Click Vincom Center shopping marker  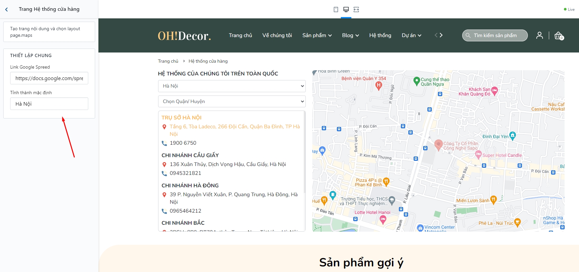(420, 228)
